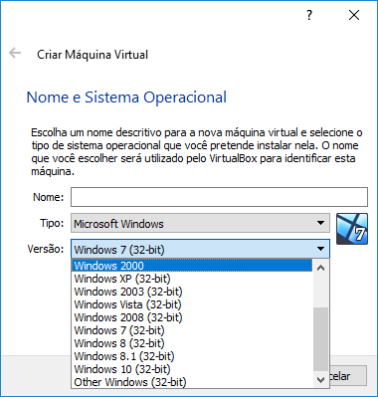Select Windows 2000 from the list
Screen dimensions: 378x397
tap(192, 266)
